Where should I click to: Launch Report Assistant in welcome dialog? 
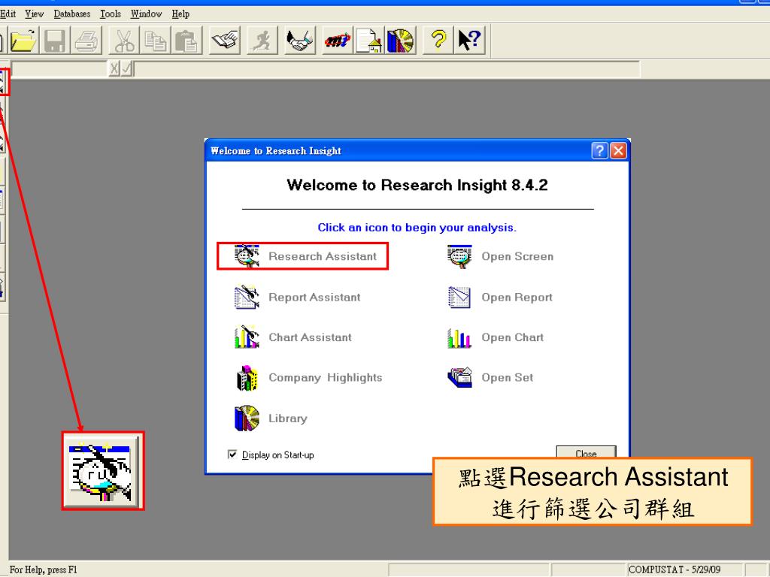(297, 297)
